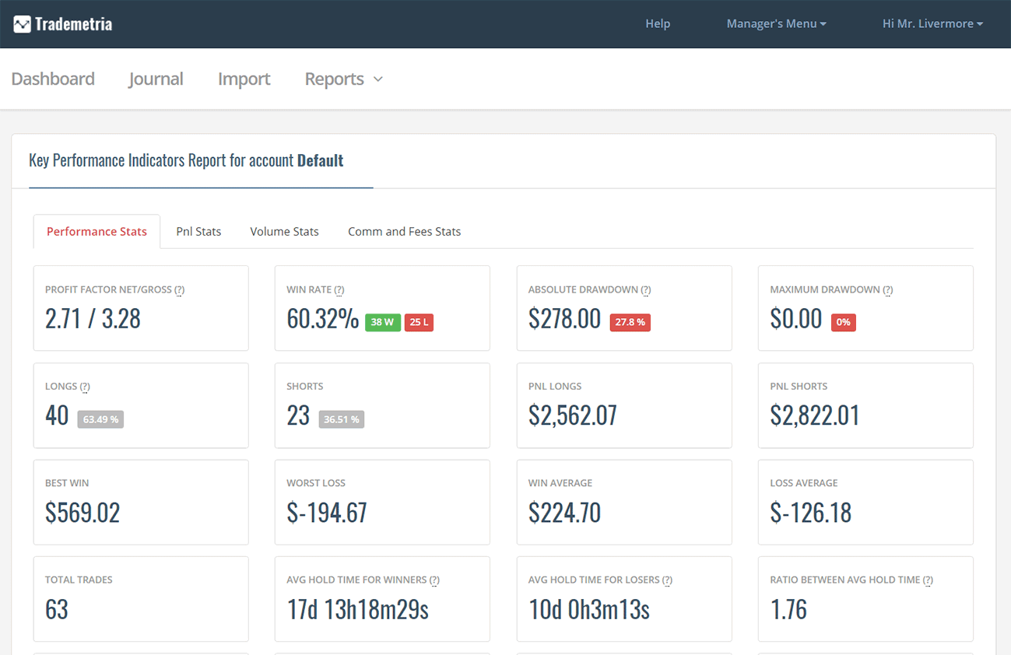Click the 2.71 / 3.28 profit factor value
This screenshot has width=1011, height=655.
(93, 319)
